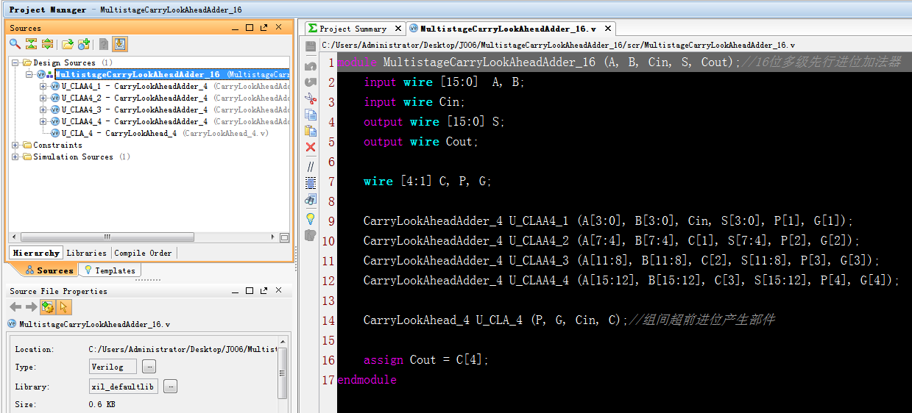Click the Undo icon in editor sidebar
This screenshot has height=413, width=912.
click(x=311, y=66)
